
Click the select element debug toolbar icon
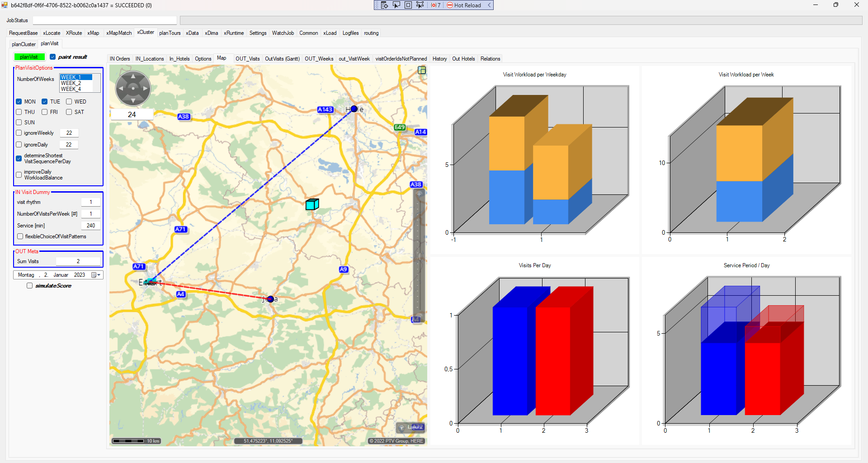(x=396, y=5)
